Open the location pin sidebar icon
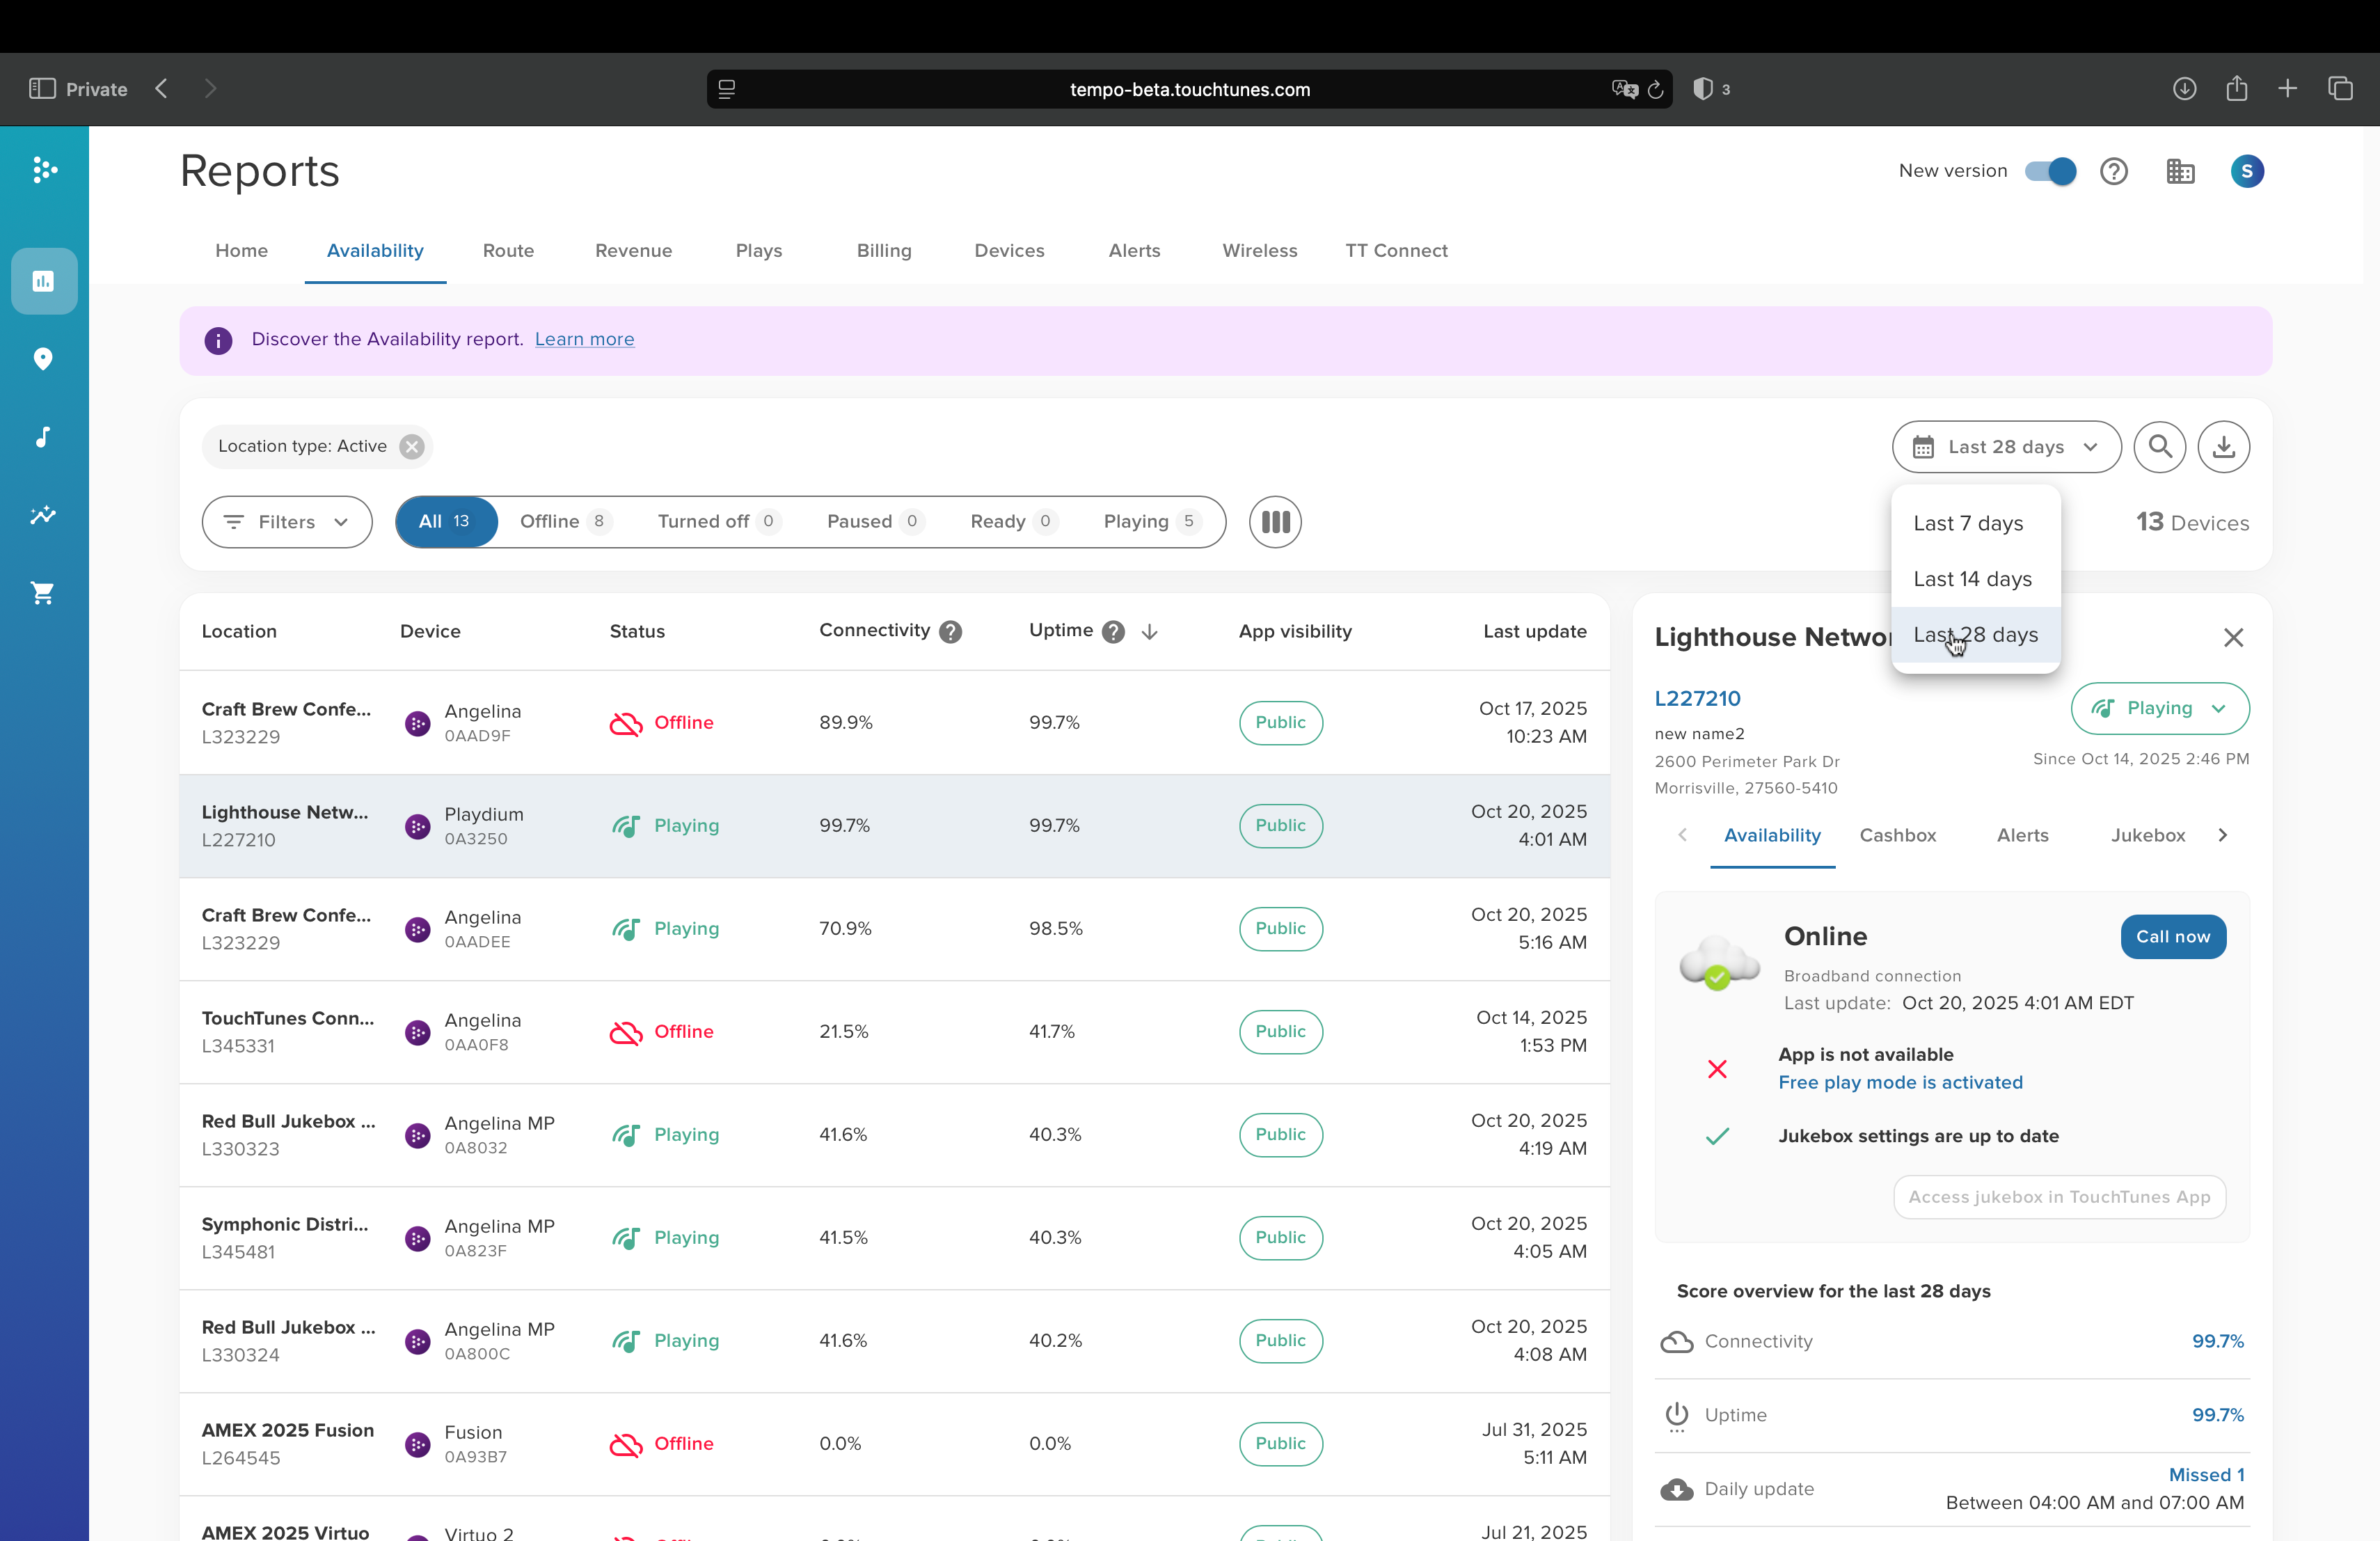This screenshot has width=2380, height=1541. point(43,359)
